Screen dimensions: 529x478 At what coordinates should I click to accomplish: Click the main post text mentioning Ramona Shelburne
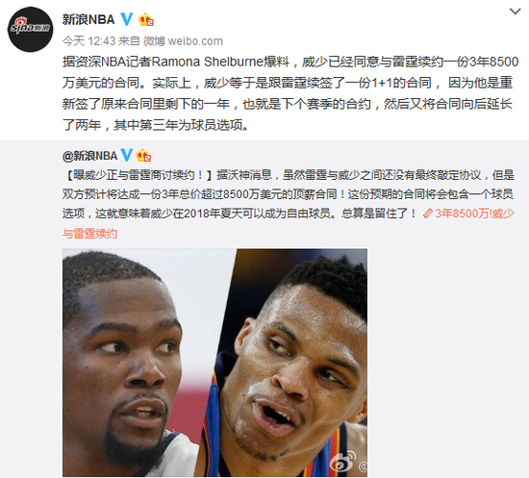[x=290, y=93]
